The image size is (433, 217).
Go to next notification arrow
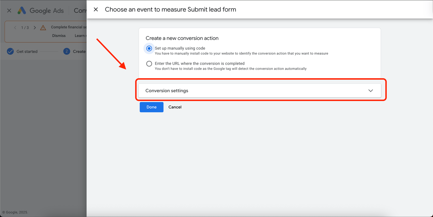[35, 27]
